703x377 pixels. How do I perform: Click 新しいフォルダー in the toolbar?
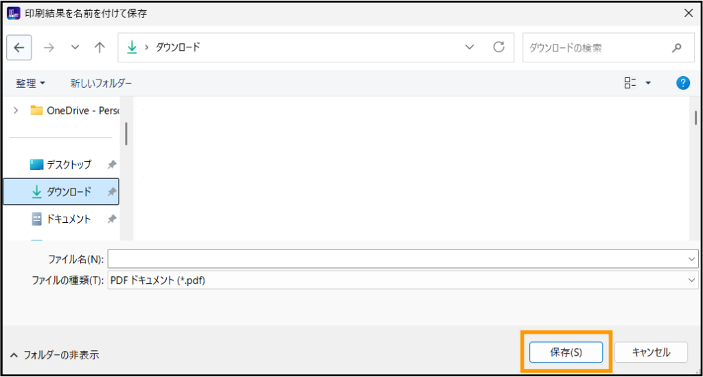(x=101, y=83)
